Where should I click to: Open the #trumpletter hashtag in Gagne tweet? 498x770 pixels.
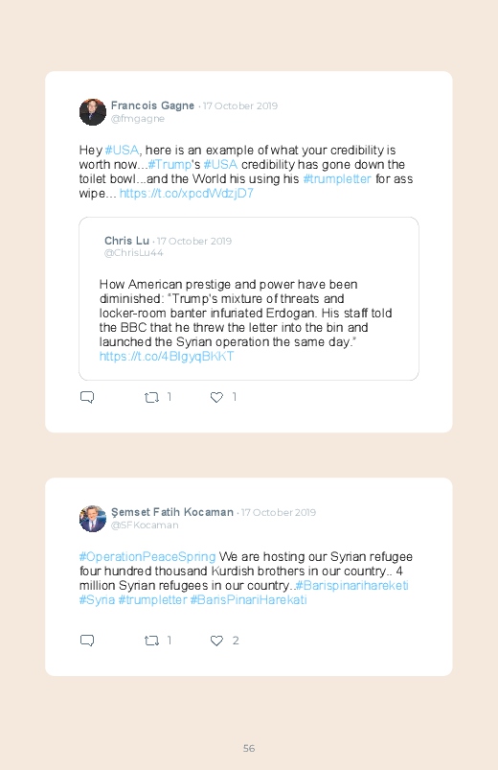337,178
